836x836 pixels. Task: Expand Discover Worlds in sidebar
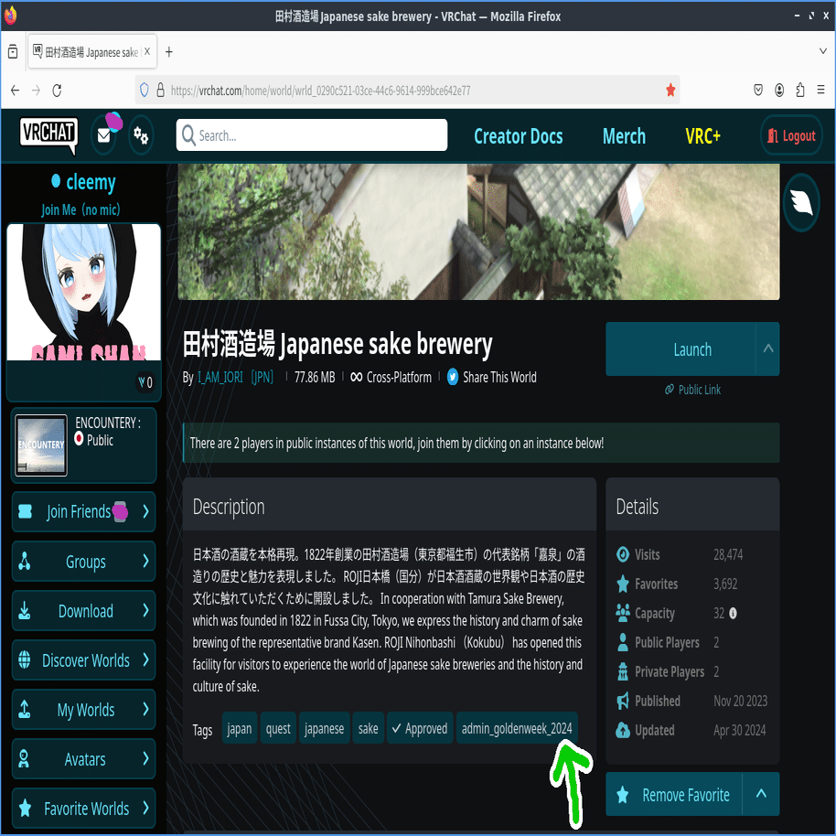[x=145, y=660]
